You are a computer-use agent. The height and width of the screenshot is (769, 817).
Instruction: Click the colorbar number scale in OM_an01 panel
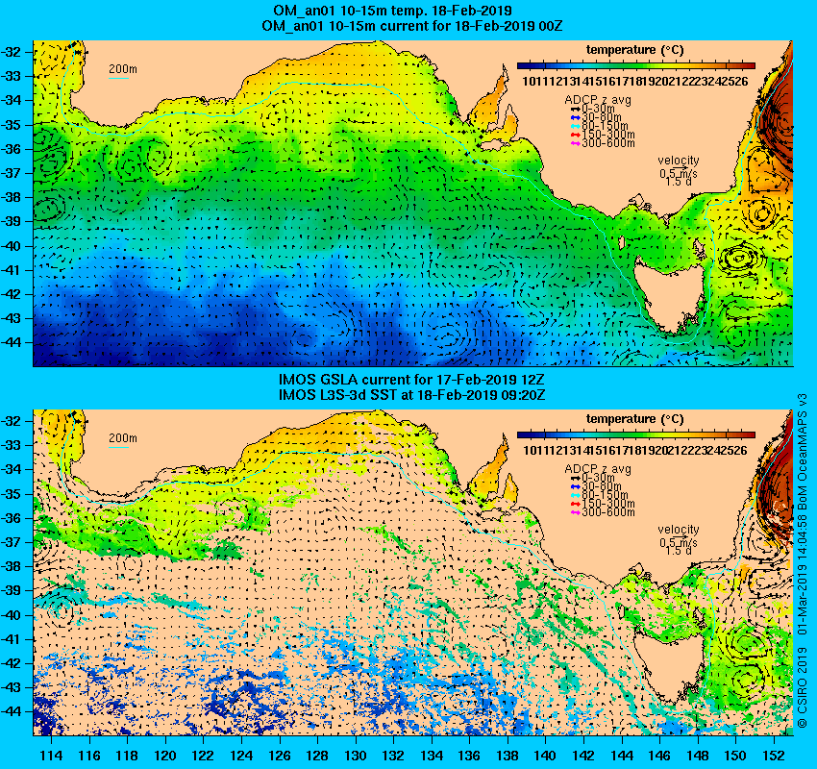click(635, 82)
